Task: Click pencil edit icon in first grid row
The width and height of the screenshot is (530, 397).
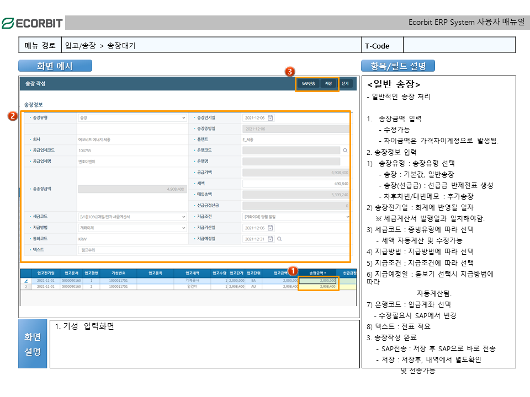Action: 25,281
